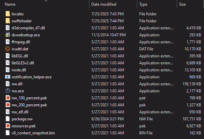Sort files by Name column header
This screenshot has height=139, width=204.
click(x=10, y=5)
